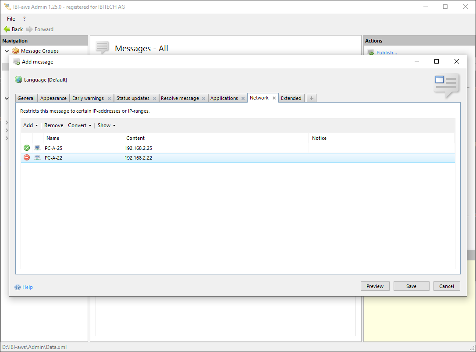Click the Preview button
The width and height of the screenshot is (476, 352).
click(x=375, y=286)
